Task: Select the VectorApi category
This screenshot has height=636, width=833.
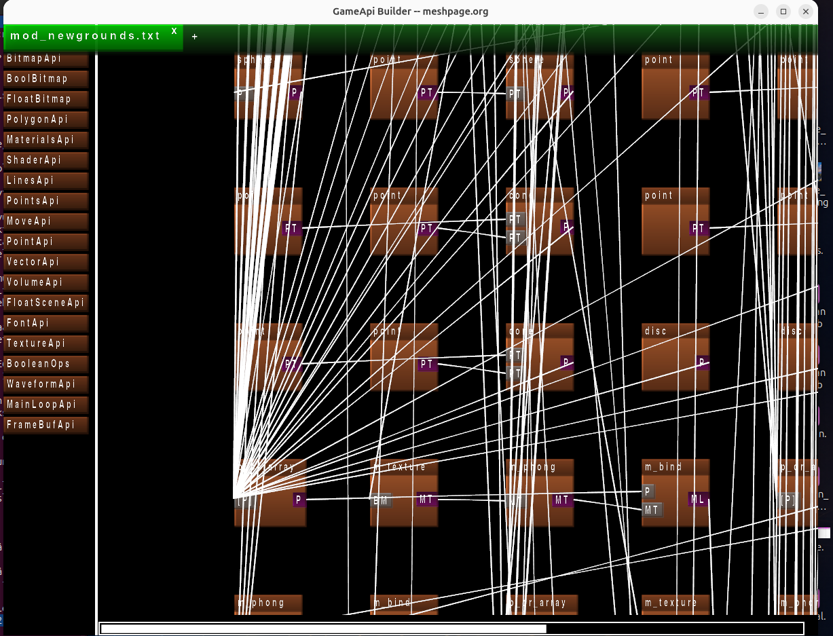Action: [45, 262]
